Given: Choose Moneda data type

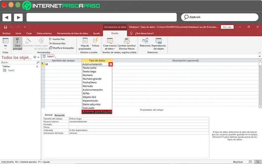Looking at the screenshot, I should pyautogui.click(x=87, y=86).
